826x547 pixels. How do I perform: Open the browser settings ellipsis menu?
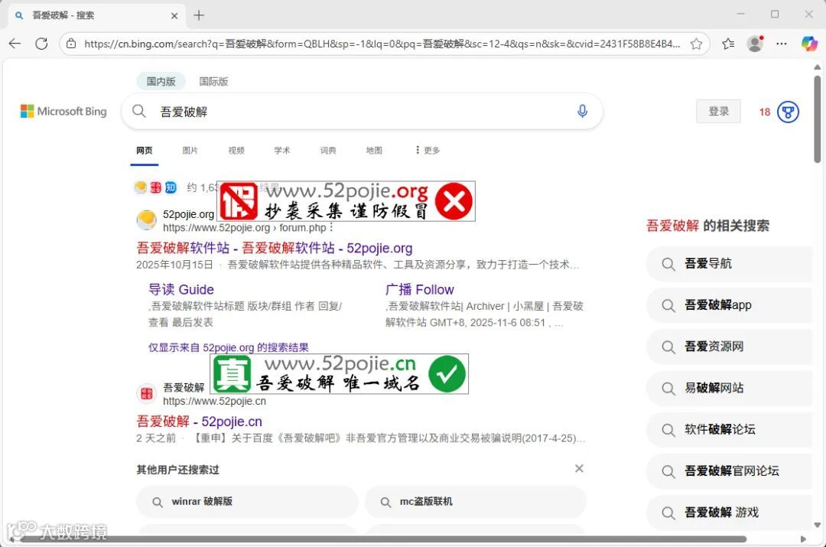782,44
